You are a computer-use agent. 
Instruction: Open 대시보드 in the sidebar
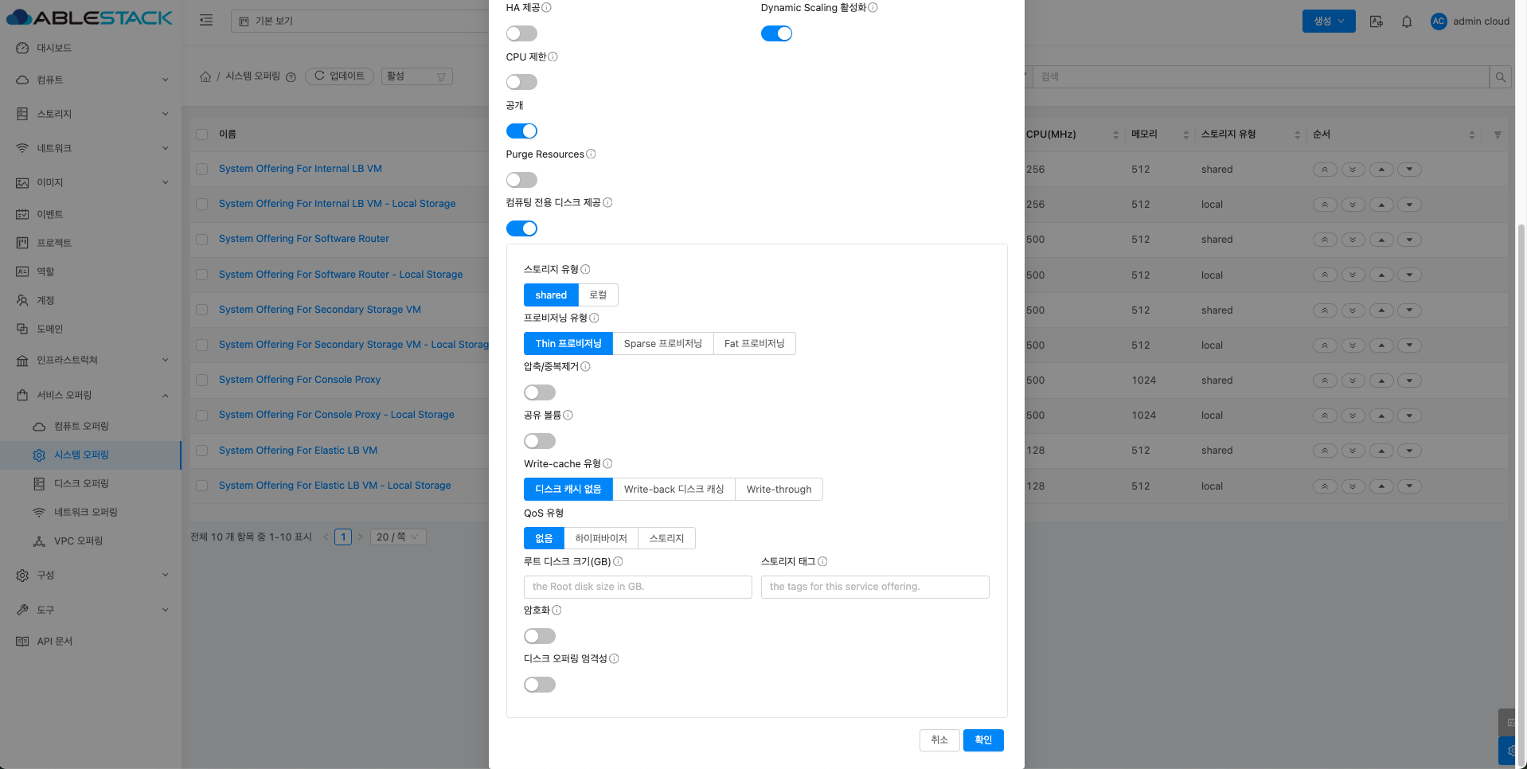tap(54, 48)
